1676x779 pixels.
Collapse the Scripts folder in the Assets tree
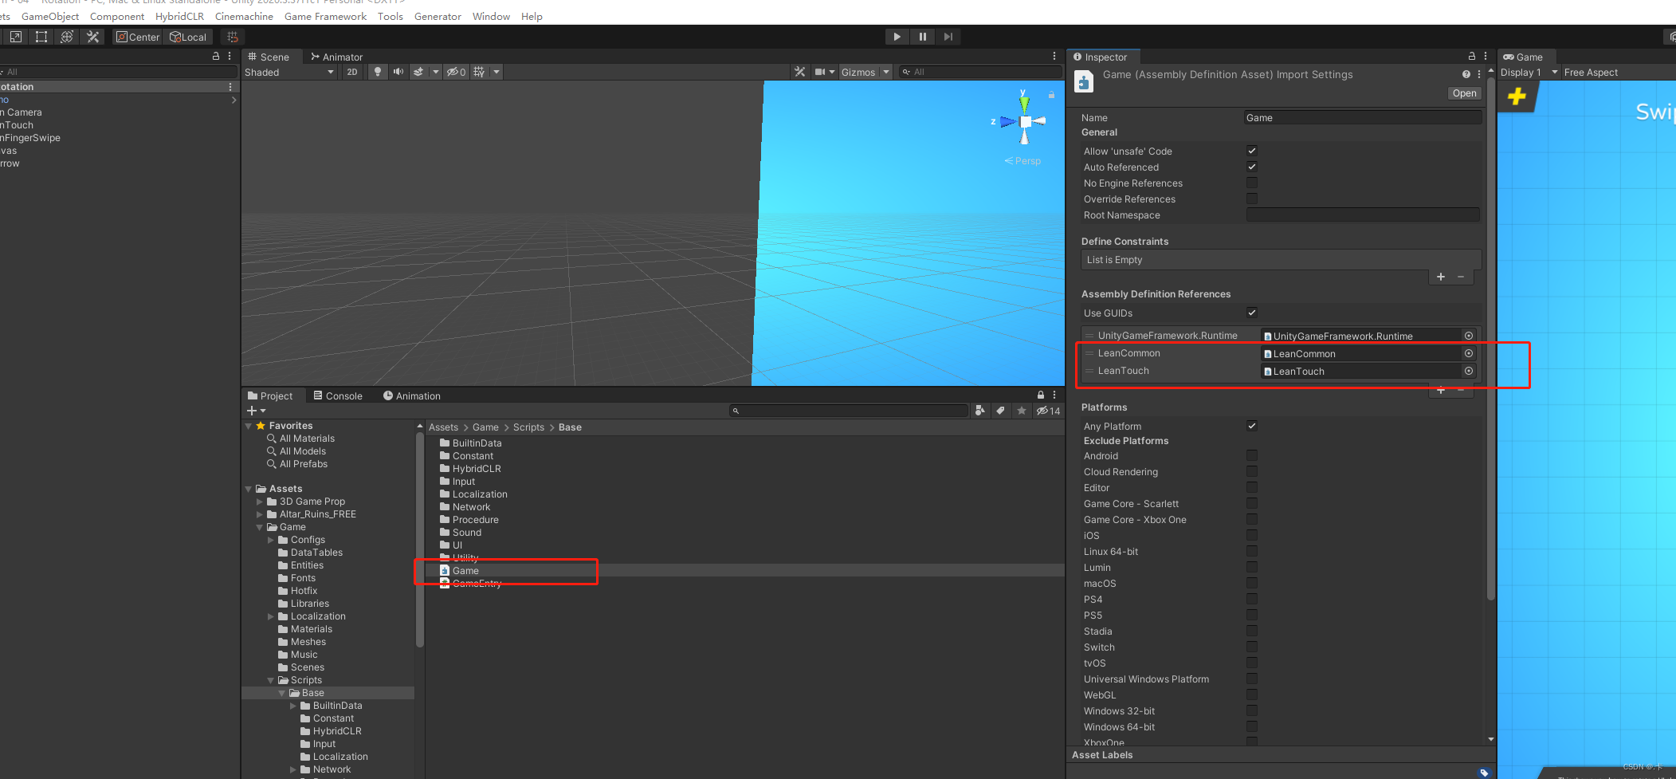point(270,679)
